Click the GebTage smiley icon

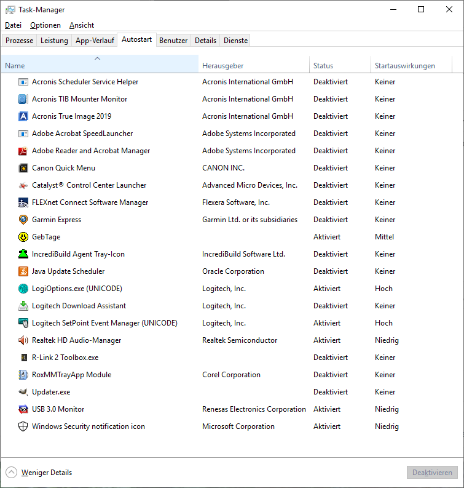(23, 237)
